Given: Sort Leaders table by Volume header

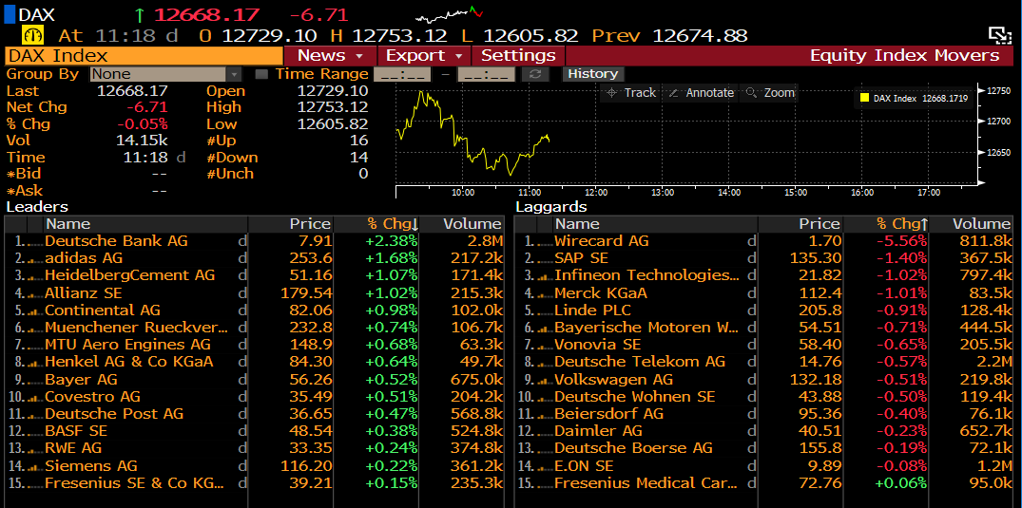Looking at the screenshot, I should 463,224.
